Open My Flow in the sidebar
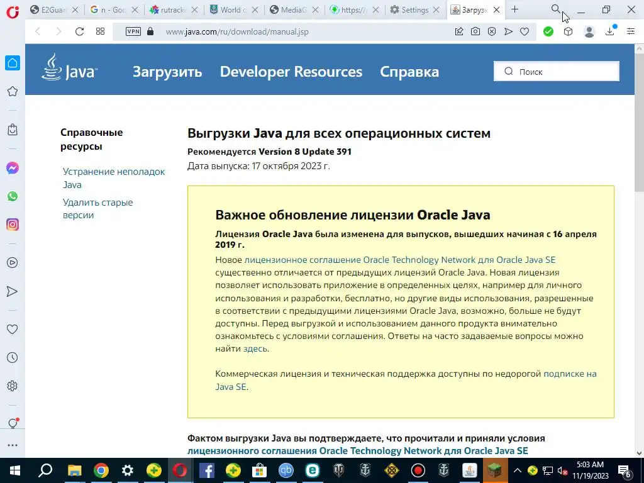The width and height of the screenshot is (644, 483). pos(13,291)
